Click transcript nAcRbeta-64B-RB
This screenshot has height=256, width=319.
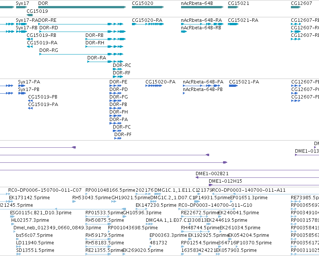[x=184, y=32]
